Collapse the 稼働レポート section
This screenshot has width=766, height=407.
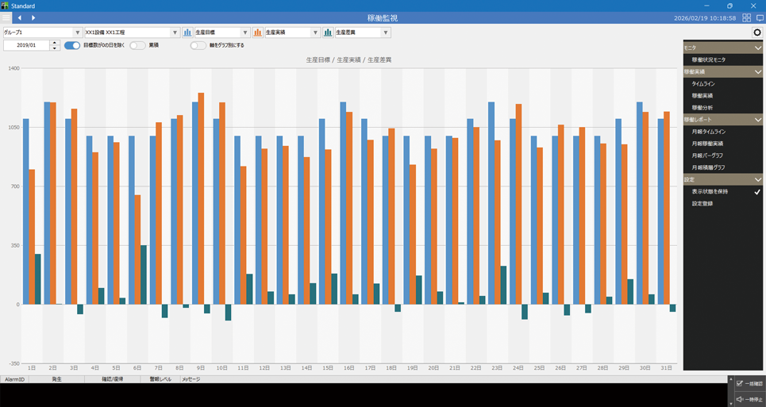coord(757,120)
